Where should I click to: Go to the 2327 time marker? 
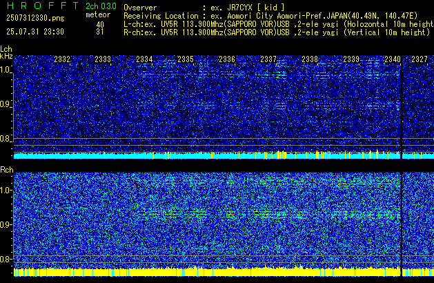420,59
